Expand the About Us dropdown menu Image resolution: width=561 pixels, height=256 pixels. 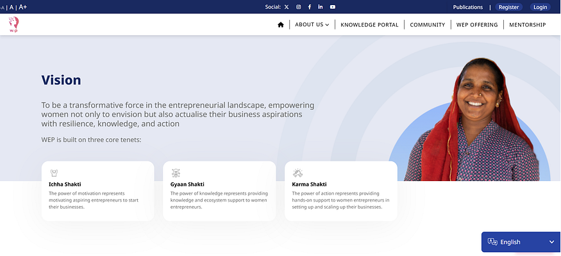pos(312,25)
